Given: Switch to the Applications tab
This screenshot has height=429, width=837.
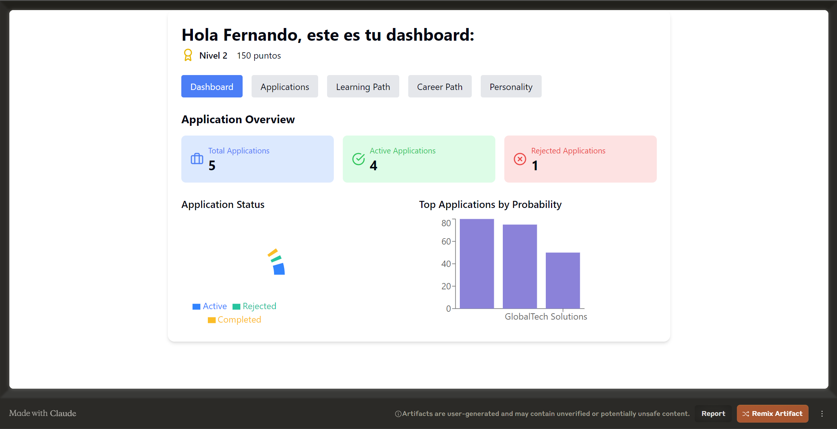Looking at the screenshot, I should (284, 87).
